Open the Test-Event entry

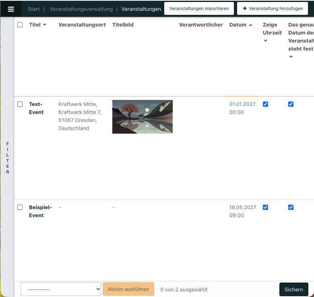[36, 108]
